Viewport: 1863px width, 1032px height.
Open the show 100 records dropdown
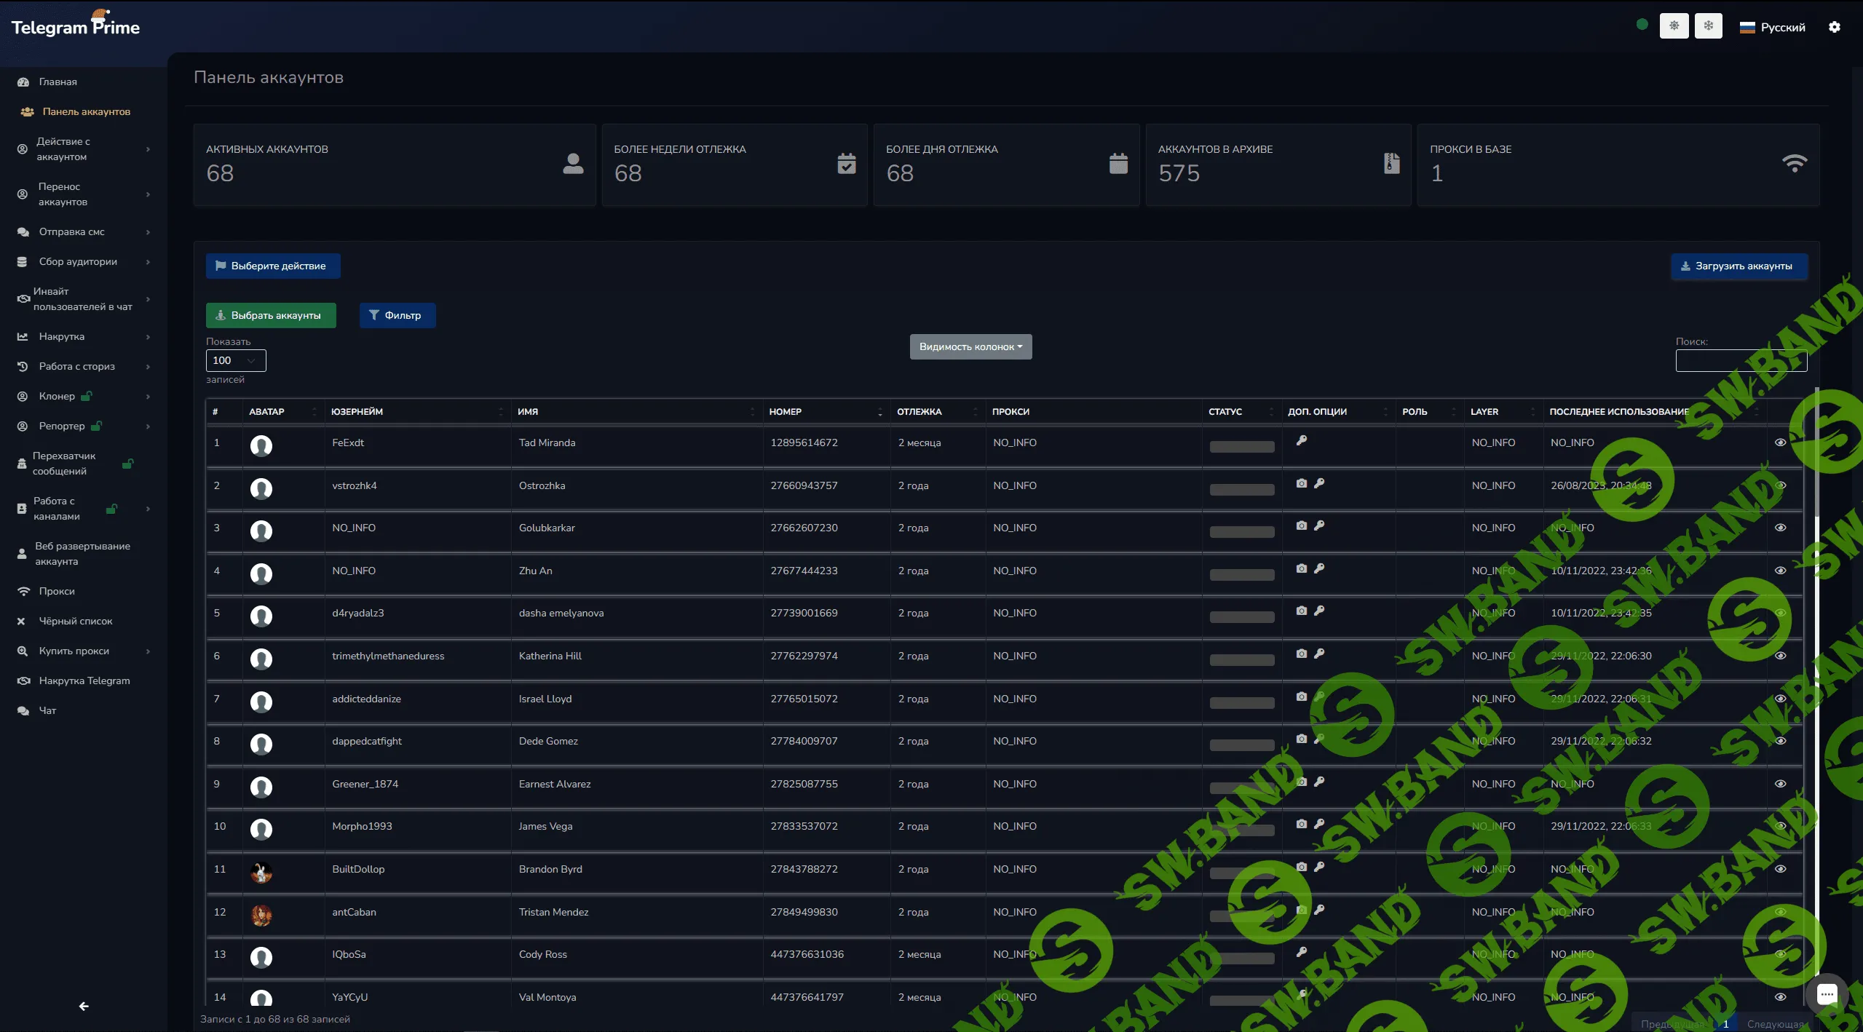tap(236, 360)
